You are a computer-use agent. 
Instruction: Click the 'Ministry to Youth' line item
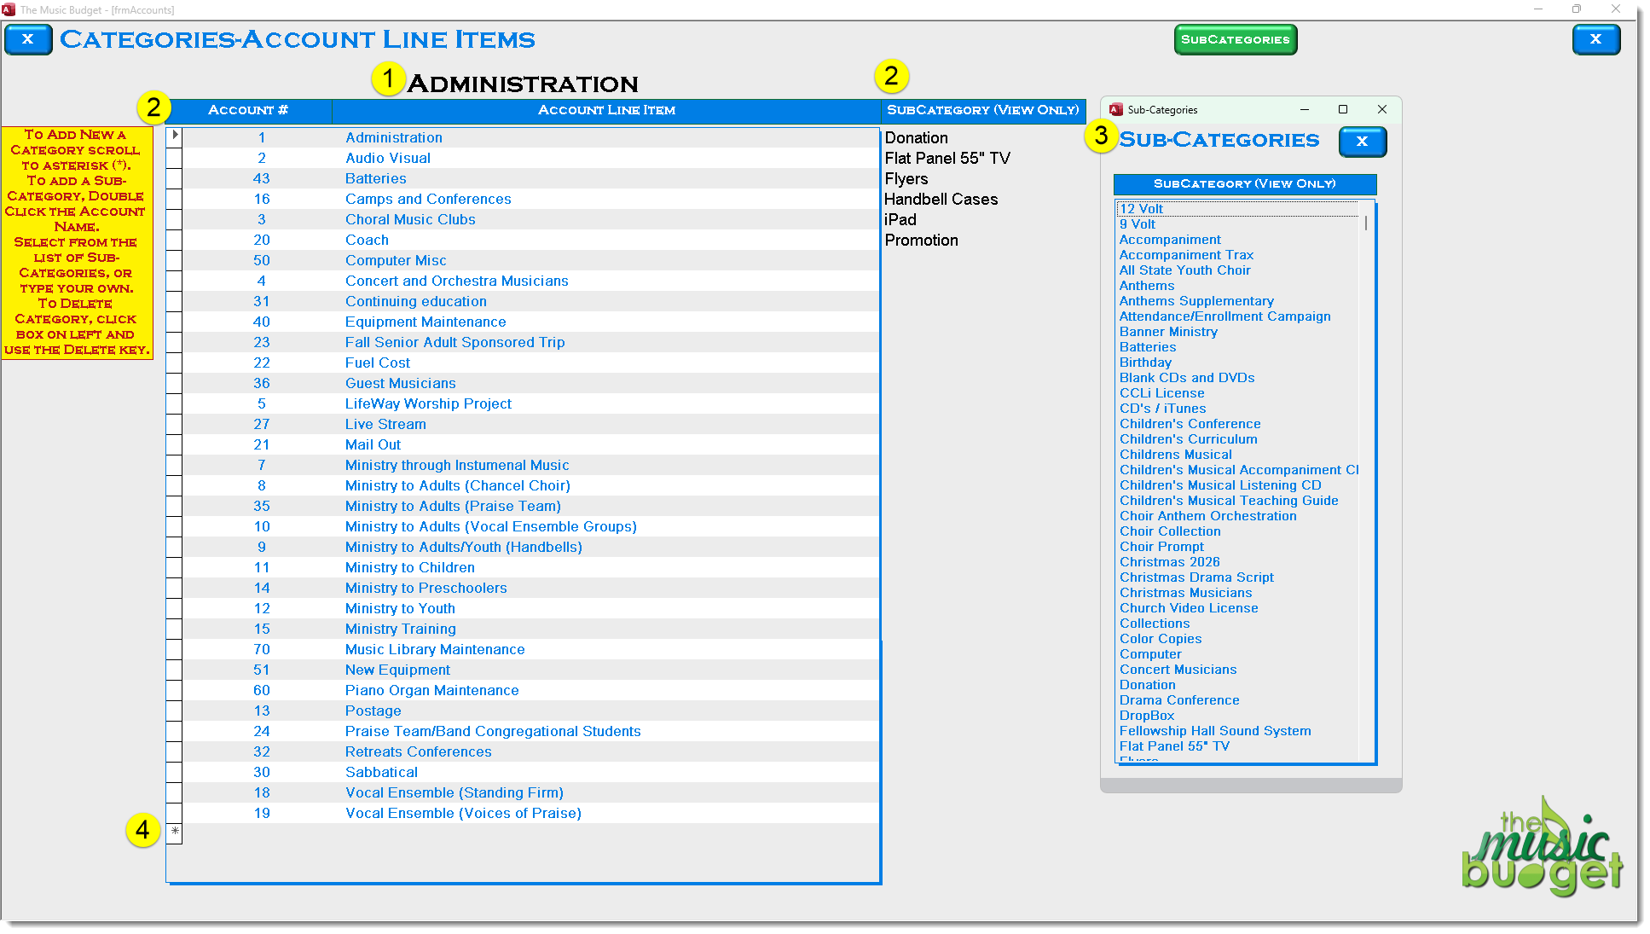pos(400,608)
